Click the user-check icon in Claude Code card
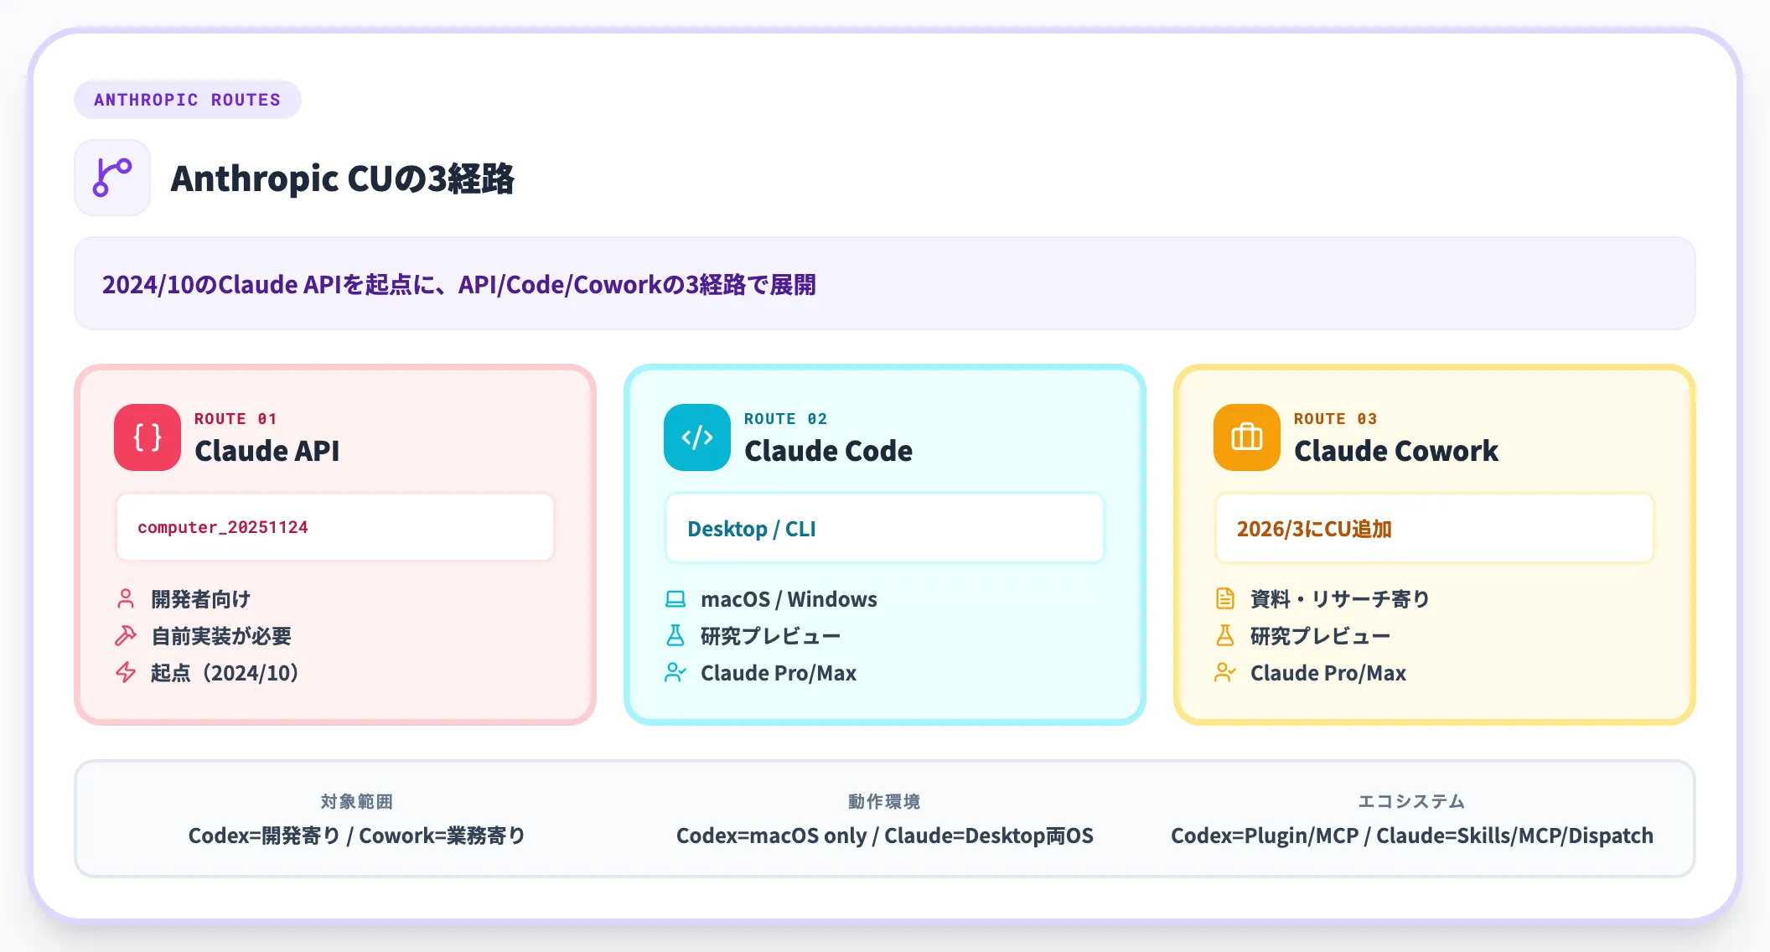Screen dimensions: 1770x952 675,673
